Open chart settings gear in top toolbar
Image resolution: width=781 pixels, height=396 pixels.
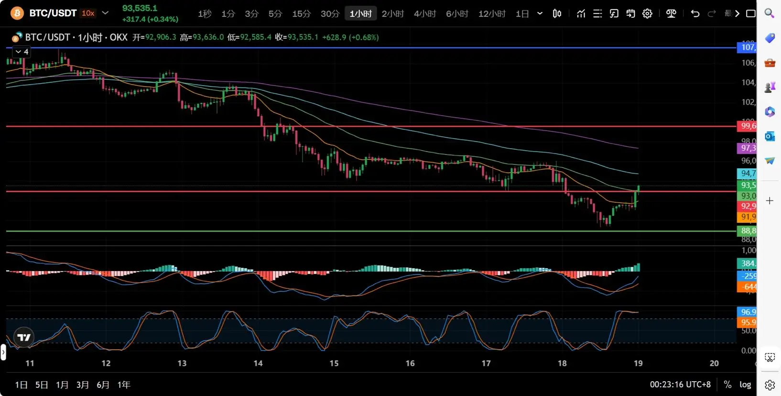coord(647,13)
